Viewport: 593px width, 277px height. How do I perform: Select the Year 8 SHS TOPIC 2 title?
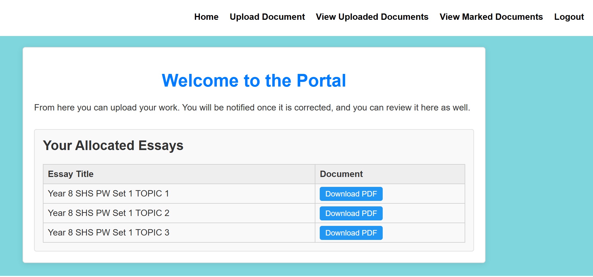(108, 213)
